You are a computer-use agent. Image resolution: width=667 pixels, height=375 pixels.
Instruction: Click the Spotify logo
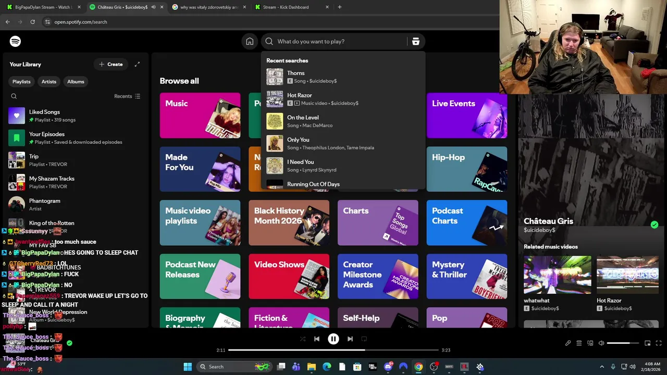pyautogui.click(x=16, y=41)
